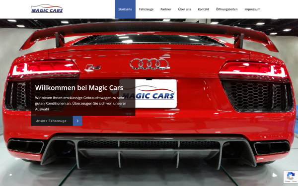The height and width of the screenshot is (186, 298).
Task: Click the Magic Cars license plate image
Action: coord(148,94)
